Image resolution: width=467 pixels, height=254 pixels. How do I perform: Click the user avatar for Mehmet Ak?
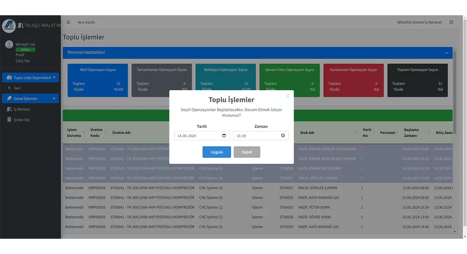9,45
